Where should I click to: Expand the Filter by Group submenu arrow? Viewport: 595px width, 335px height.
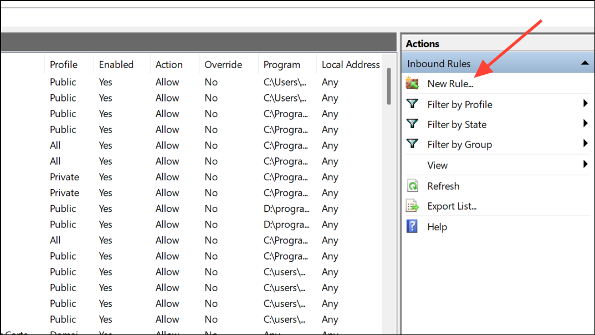point(585,144)
